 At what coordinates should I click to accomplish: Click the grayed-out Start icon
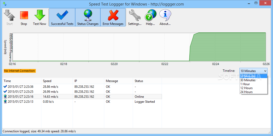pyautogui.click(x=9, y=15)
